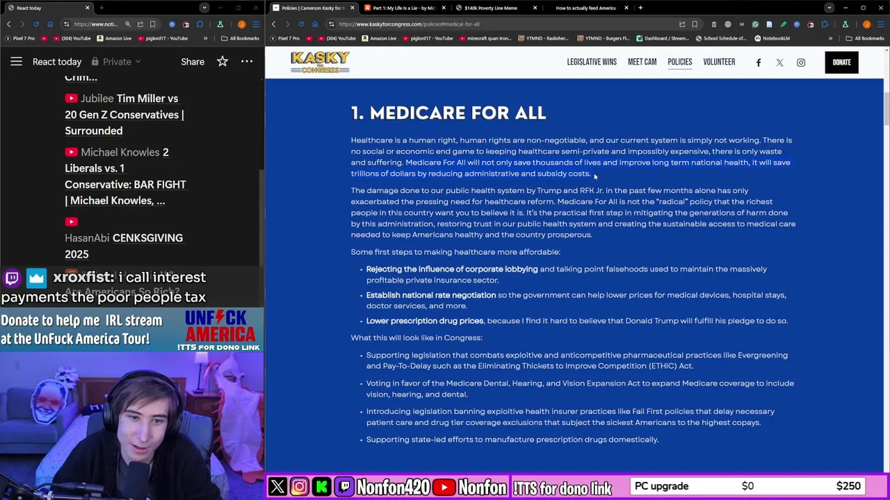Click 'Lower prescription drug prices' bold text
890x500 pixels.
point(425,321)
